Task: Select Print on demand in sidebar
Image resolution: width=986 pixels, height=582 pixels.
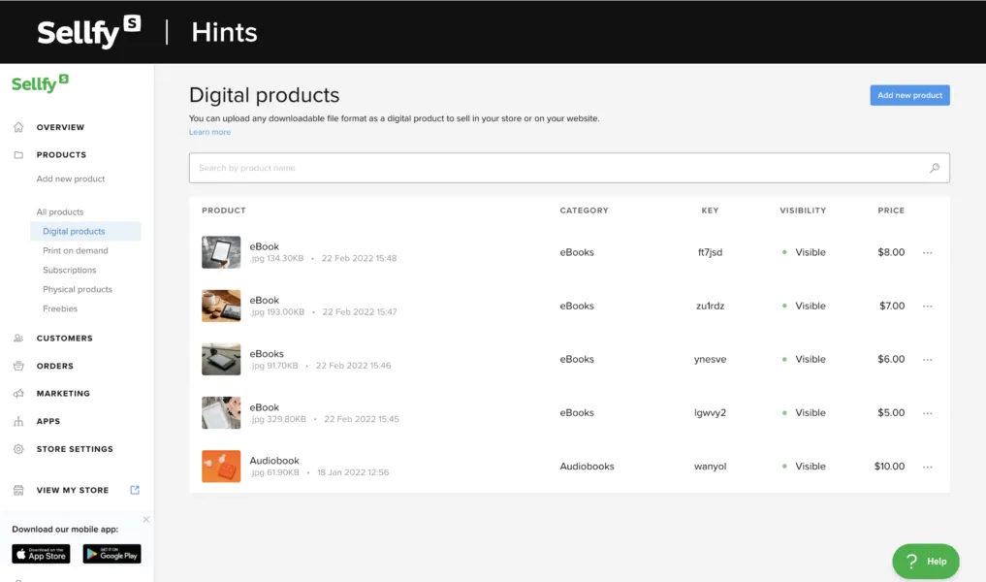Action: pos(76,250)
